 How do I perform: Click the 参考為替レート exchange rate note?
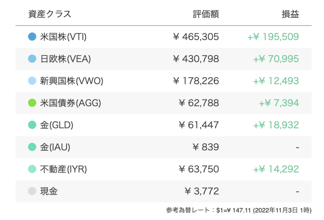tap(239, 210)
